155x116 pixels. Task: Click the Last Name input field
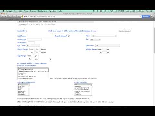pos(41,36)
